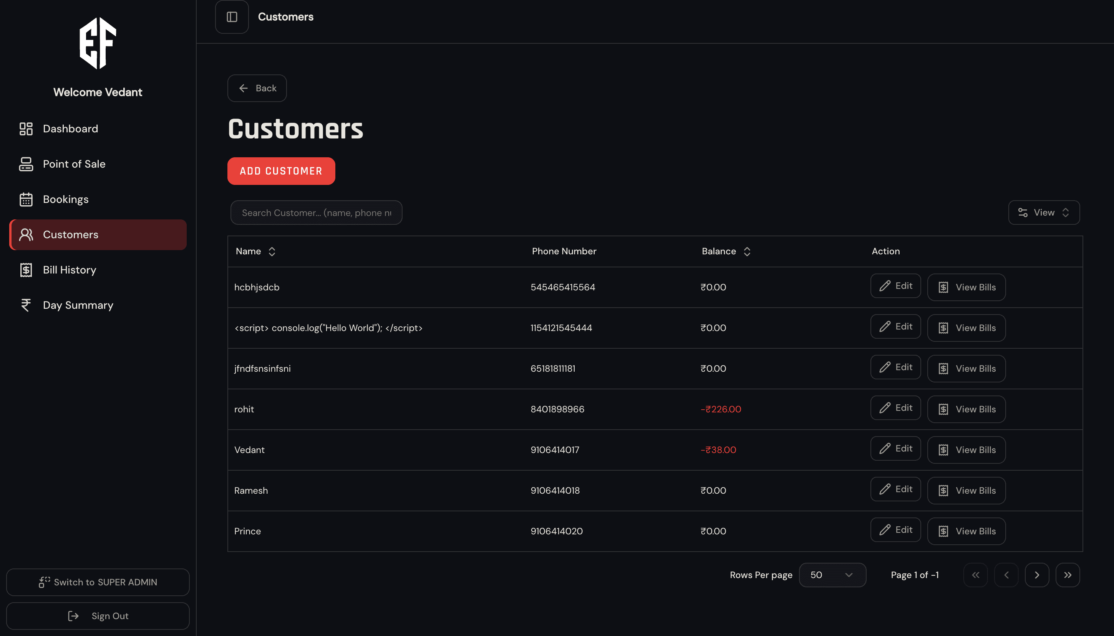Sort table by Name column
This screenshot has width=1114, height=636.
(x=255, y=251)
